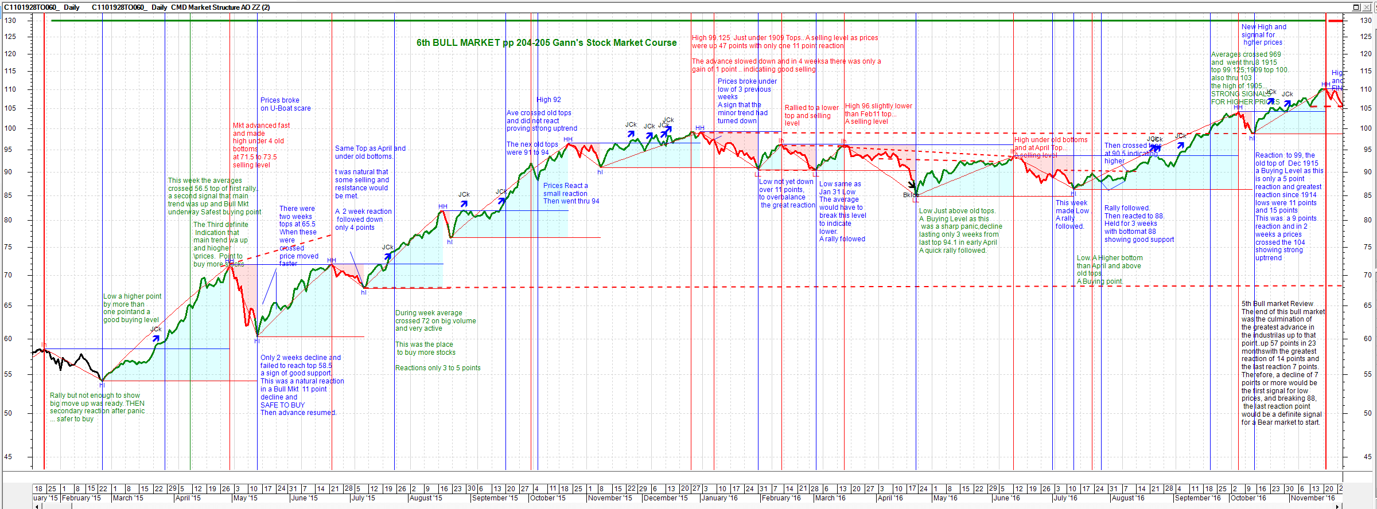
Task: Click the left scroll arrow of the horizontal scrollbar
Action: (x=36, y=506)
